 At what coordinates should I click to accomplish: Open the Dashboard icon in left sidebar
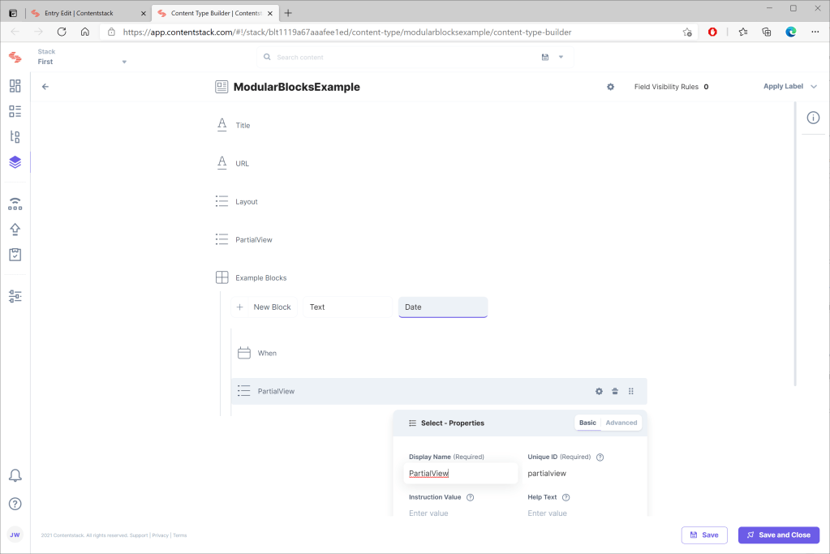point(15,86)
